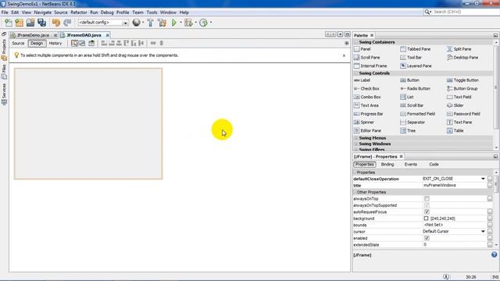Pick the Text Field component in palette
500x281 pixels.
point(459,97)
